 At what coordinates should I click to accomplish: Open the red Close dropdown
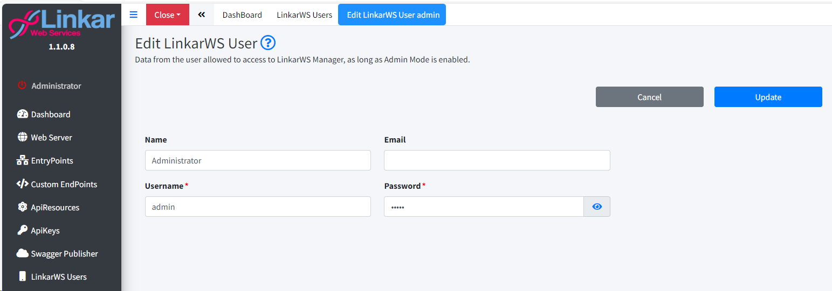click(x=167, y=15)
